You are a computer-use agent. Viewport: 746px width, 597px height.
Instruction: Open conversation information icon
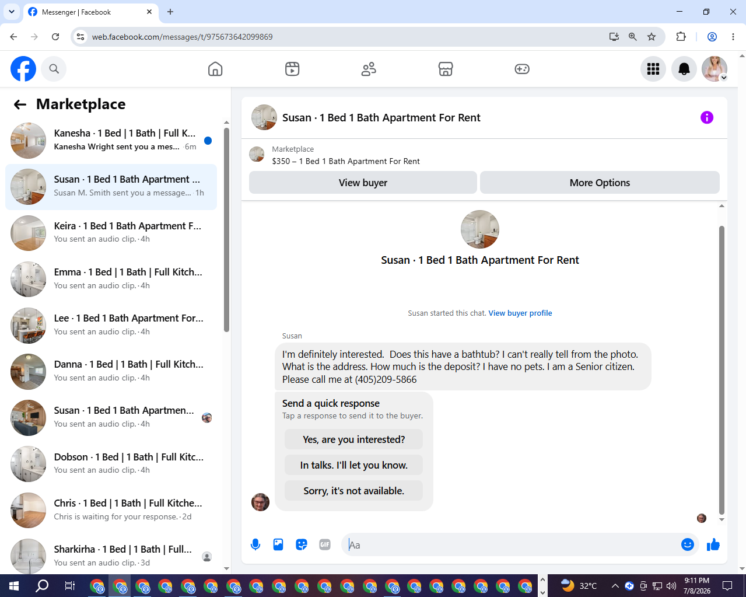(707, 117)
